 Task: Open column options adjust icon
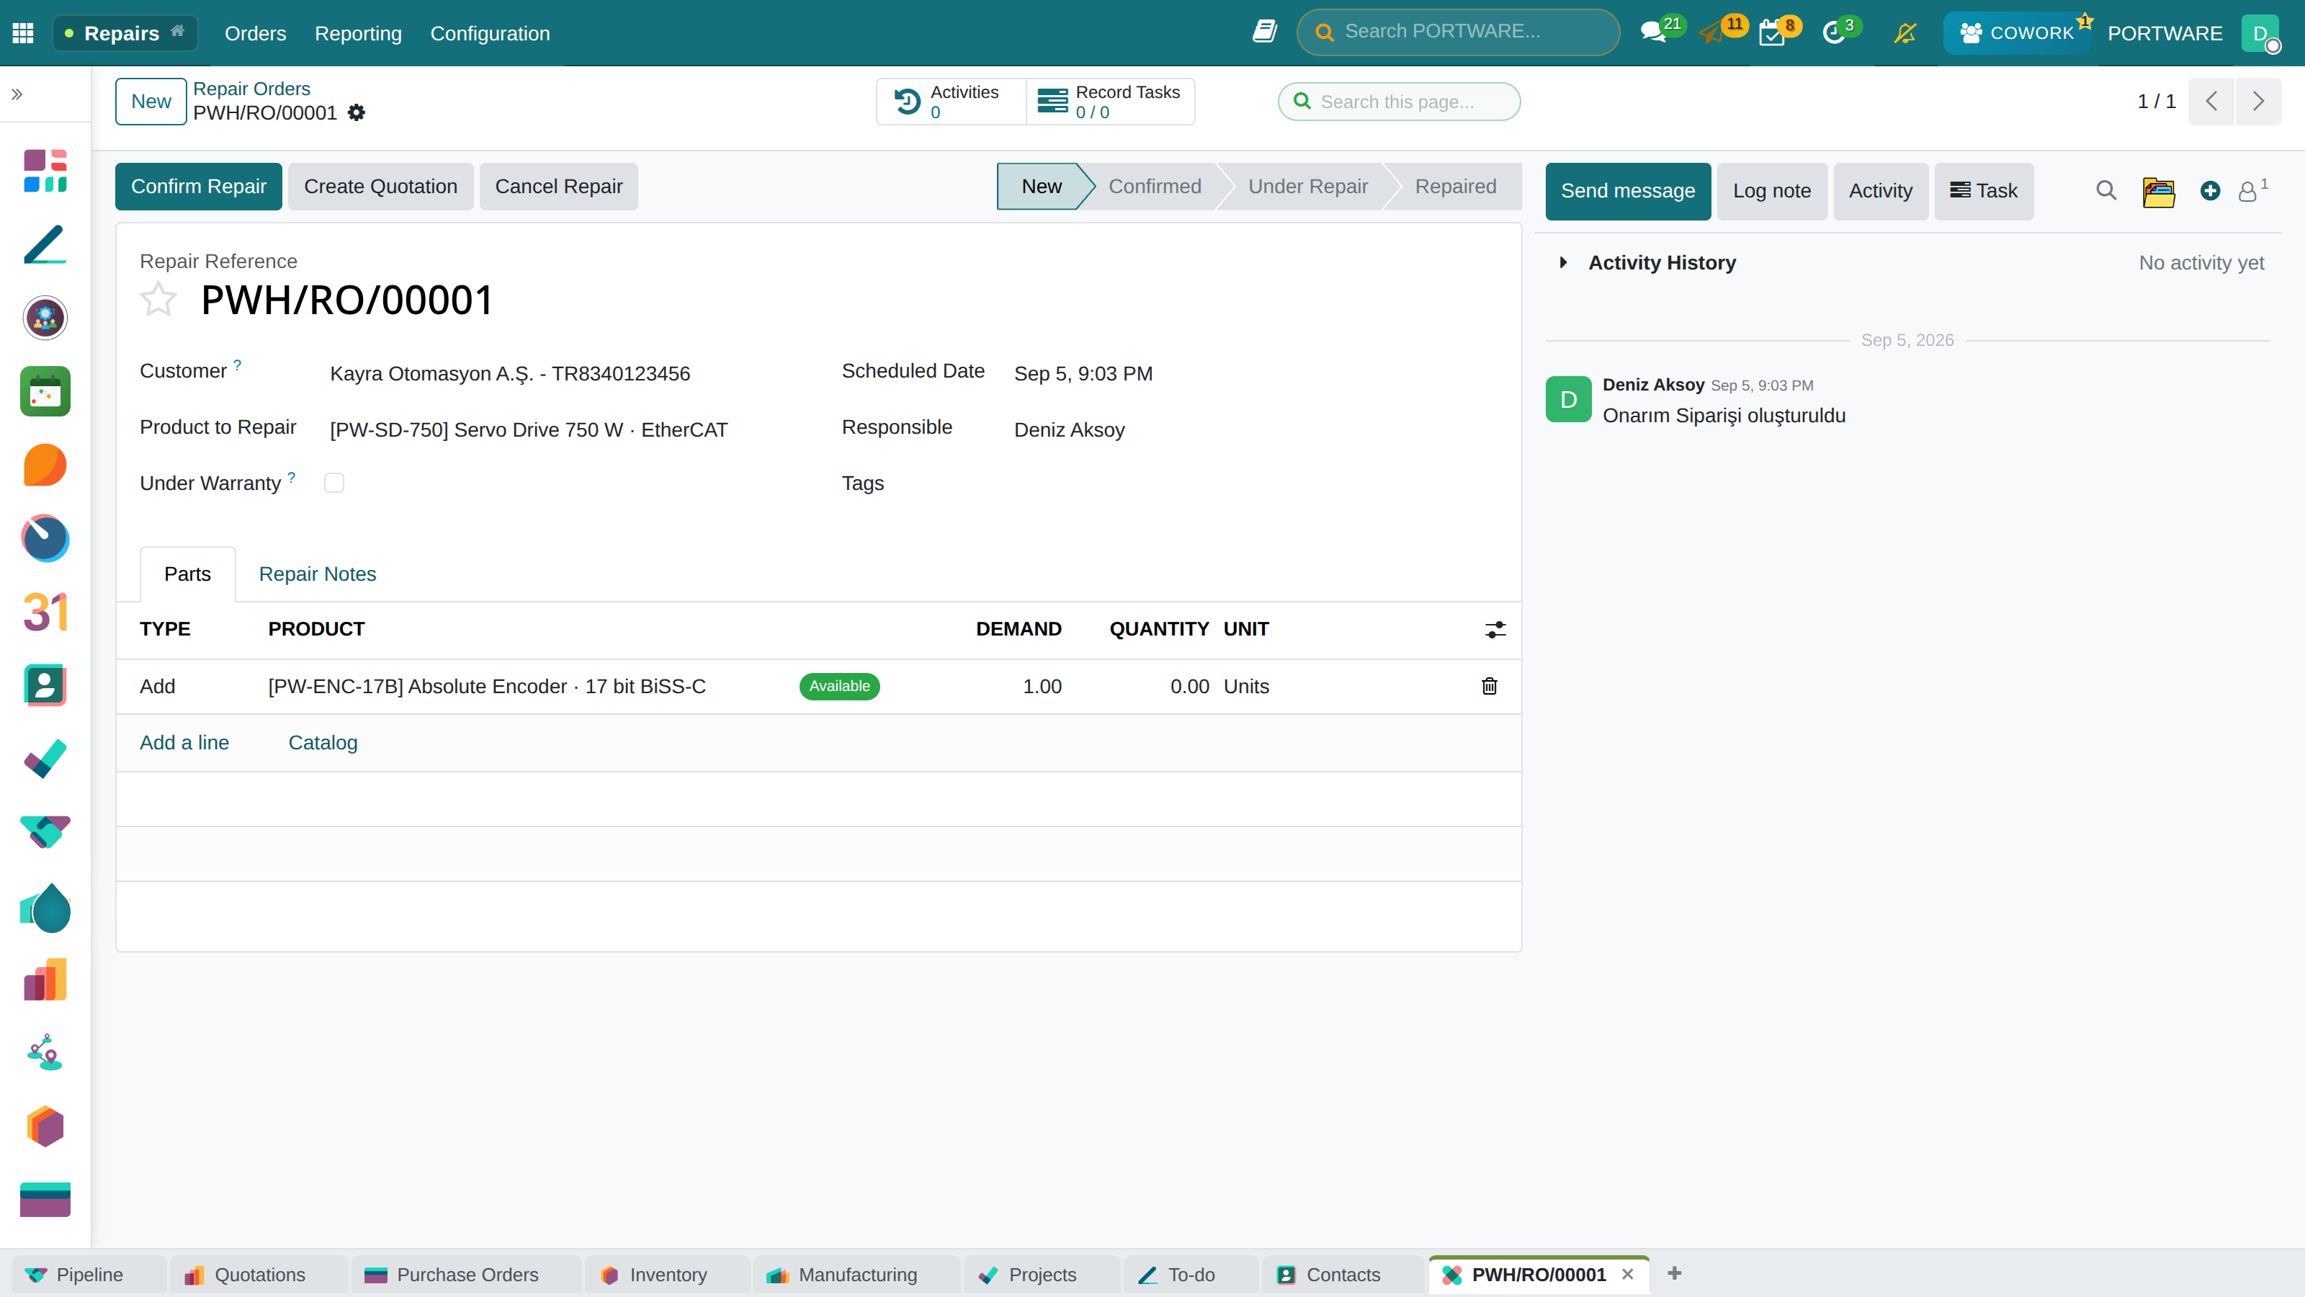[x=1495, y=630]
